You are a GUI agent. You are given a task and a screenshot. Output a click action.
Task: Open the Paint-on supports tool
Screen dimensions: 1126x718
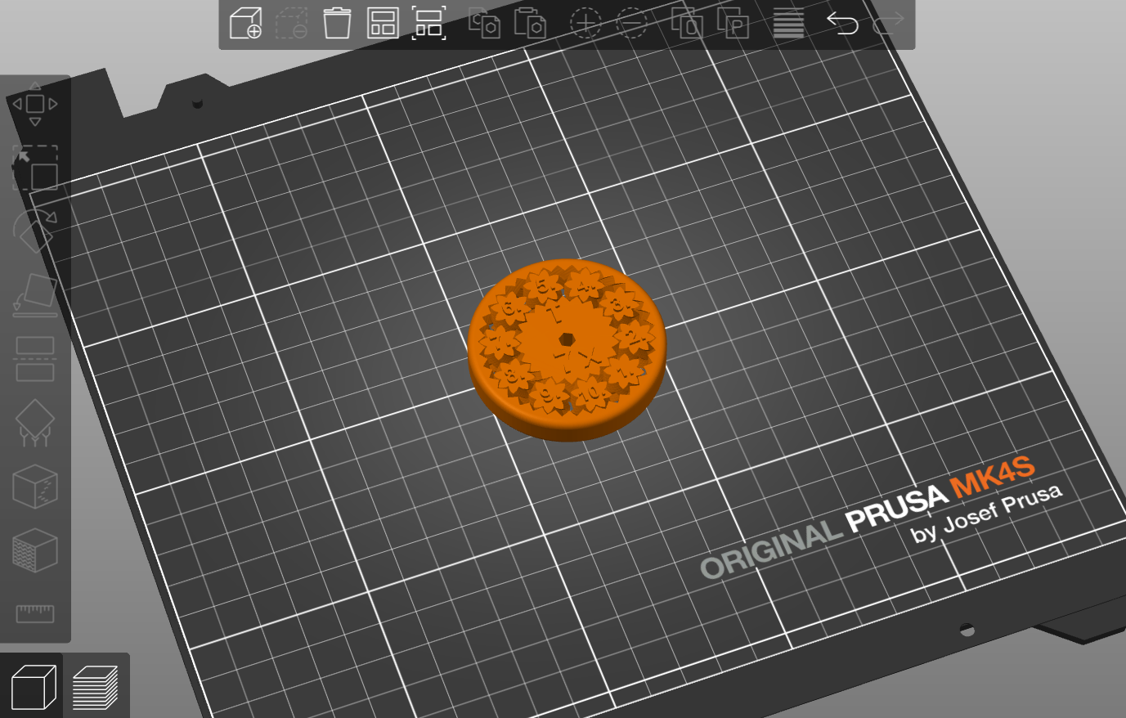pyautogui.click(x=35, y=423)
